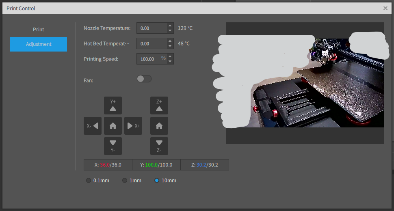Viewport: 394px width, 211px height.
Task: Select the 0.1mm step radio button
Action: [89, 181]
